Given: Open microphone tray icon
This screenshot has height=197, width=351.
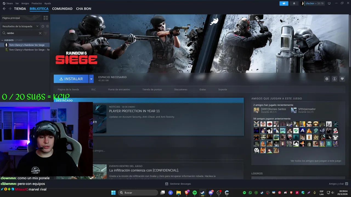Looking at the screenshot, I should coord(315,193).
